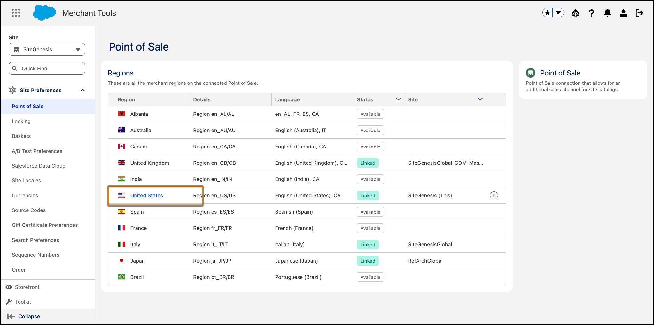
Task: Click the Storefront eye icon
Action: pos(9,287)
